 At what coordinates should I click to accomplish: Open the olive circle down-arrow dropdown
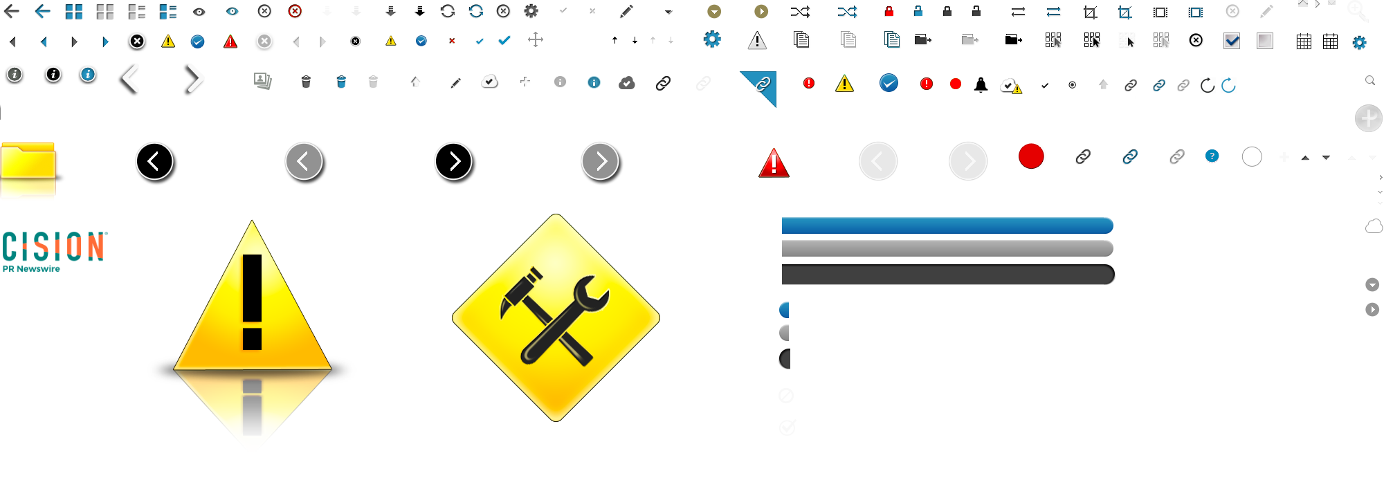[714, 12]
